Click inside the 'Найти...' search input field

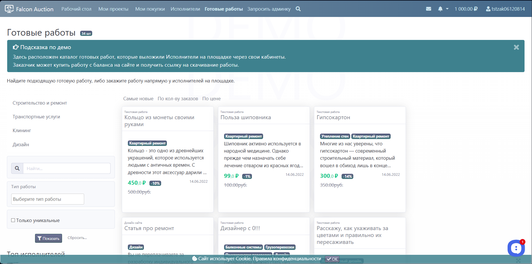coord(66,168)
